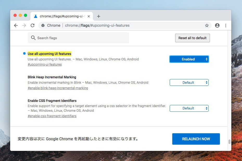Open the Default dropdown for Blink Heap Incremental Marking
242x161 pixels.
(189, 83)
